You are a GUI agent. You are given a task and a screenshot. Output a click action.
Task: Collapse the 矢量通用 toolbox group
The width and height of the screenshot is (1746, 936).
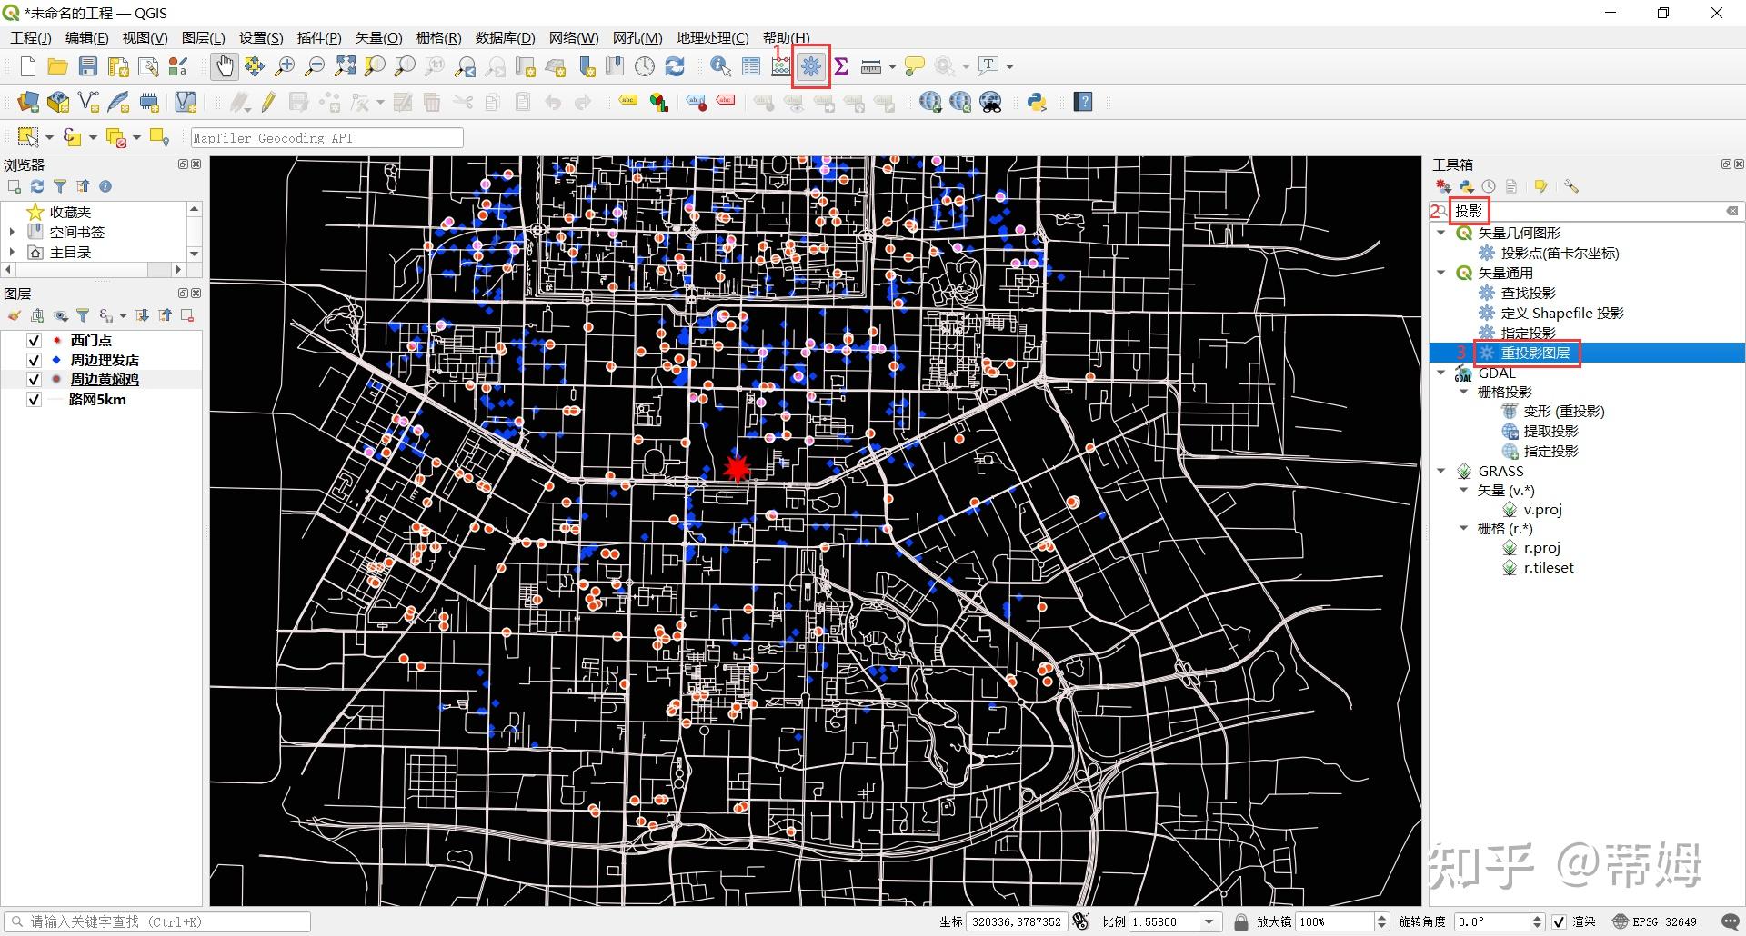pos(1441,273)
